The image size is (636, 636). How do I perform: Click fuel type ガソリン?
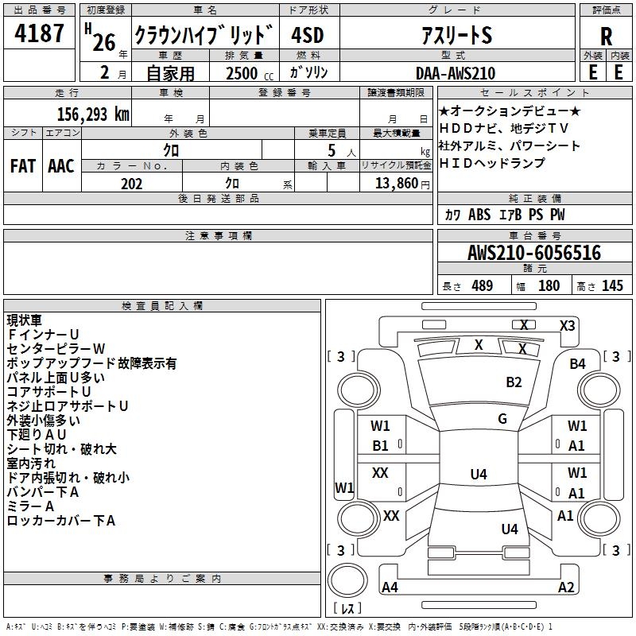[x=308, y=72]
